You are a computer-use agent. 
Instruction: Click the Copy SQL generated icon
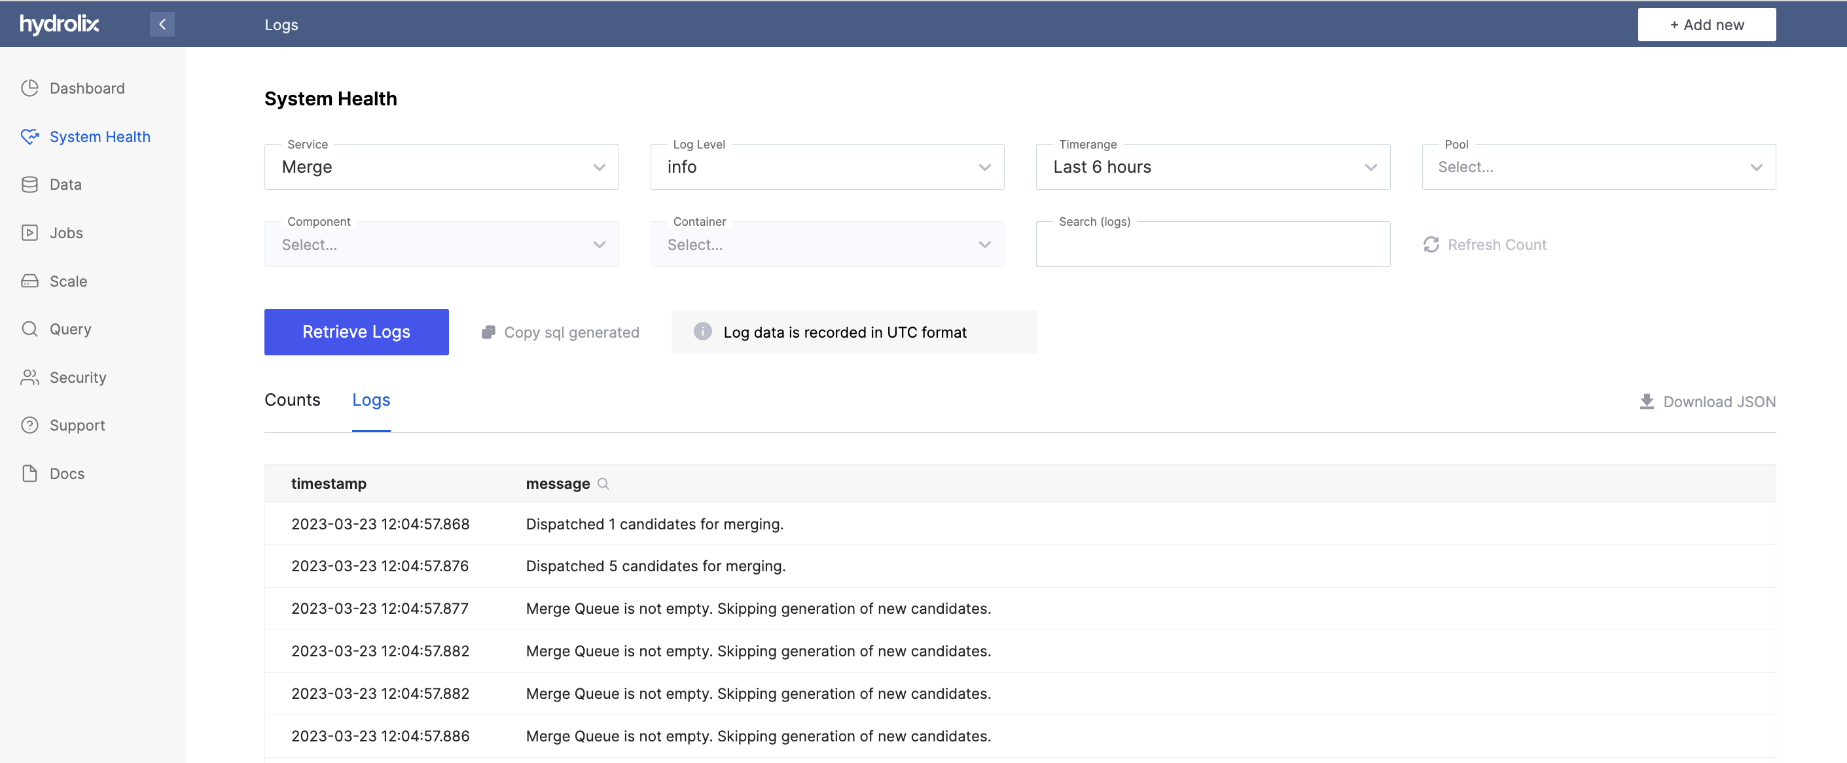click(486, 331)
